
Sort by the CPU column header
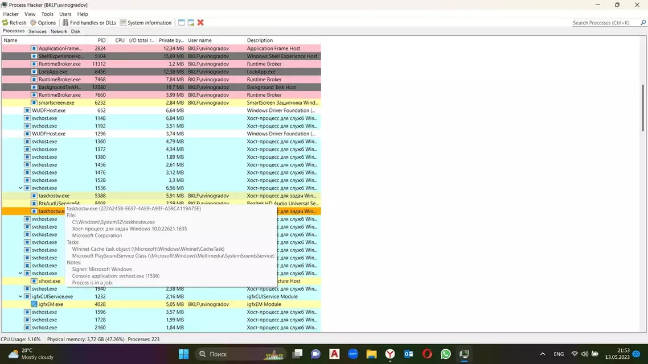[117, 40]
